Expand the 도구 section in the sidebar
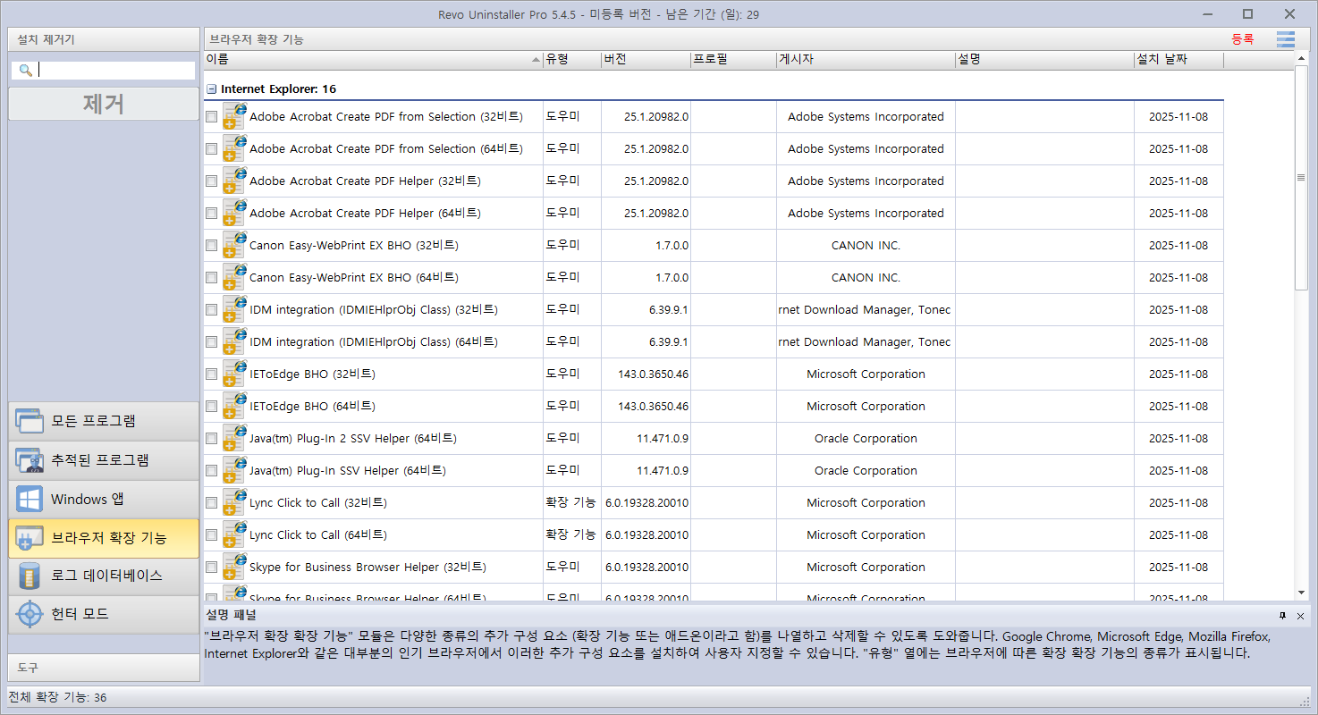The width and height of the screenshot is (1318, 715). coord(104,668)
